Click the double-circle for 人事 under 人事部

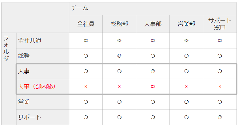pos(153,71)
